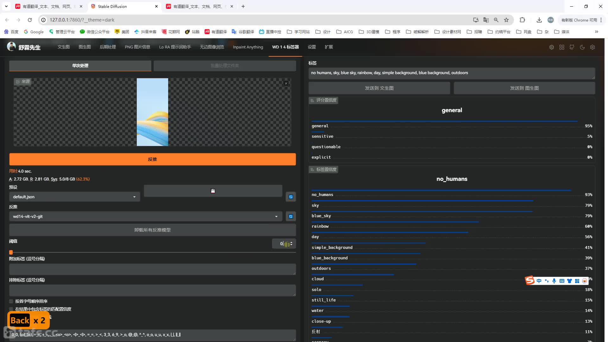This screenshot has width=608, height=342.
Task: Click the four-squares grid icon in WebUI header
Action: (562, 47)
